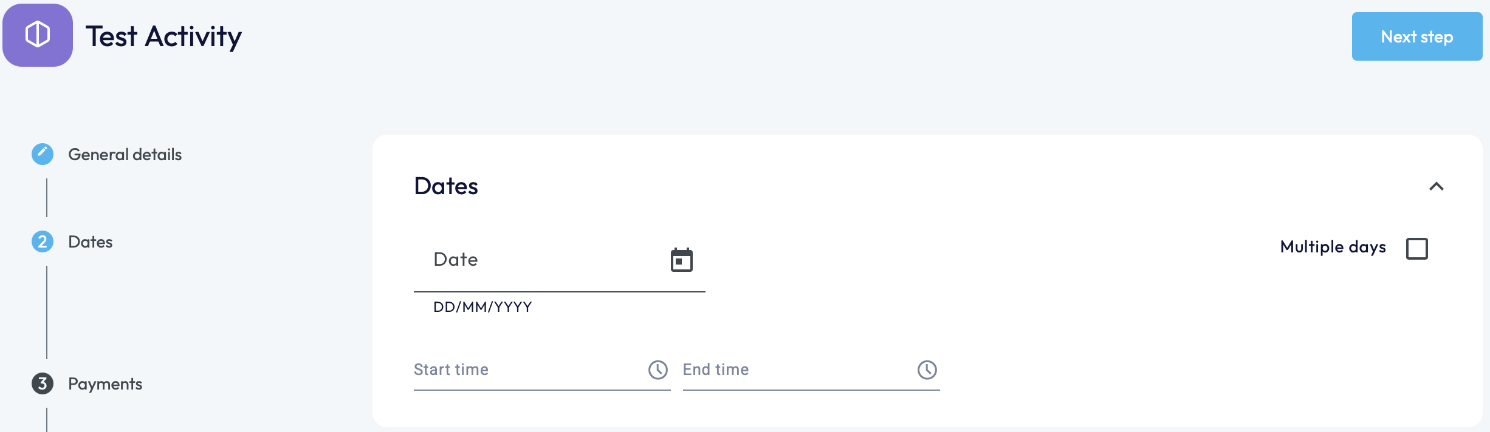Enable the Multiple days checkbox
The height and width of the screenshot is (432, 1490).
click(1416, 248)
